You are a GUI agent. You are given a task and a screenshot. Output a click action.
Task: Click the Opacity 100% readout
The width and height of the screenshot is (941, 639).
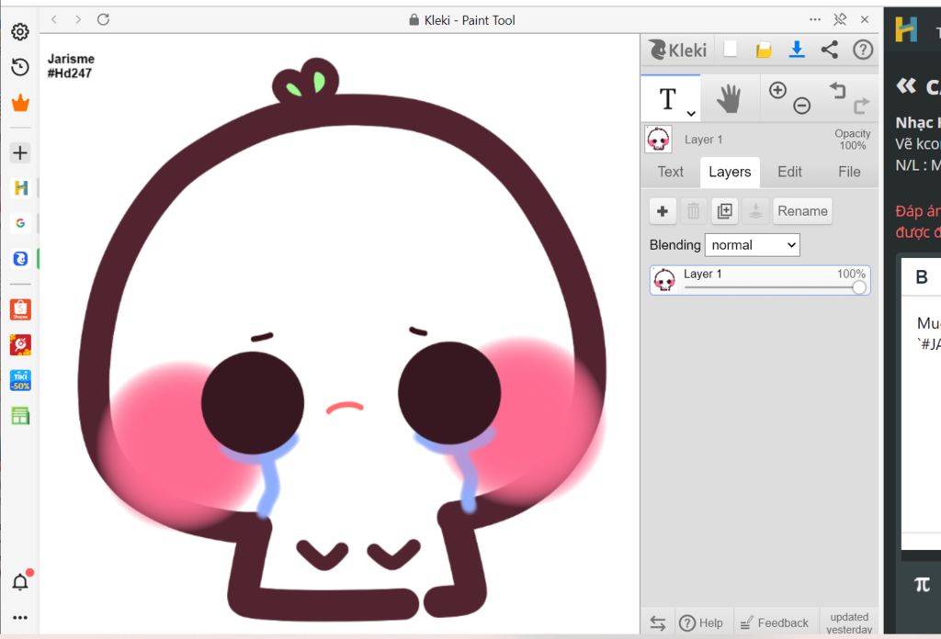click(852, 139)
